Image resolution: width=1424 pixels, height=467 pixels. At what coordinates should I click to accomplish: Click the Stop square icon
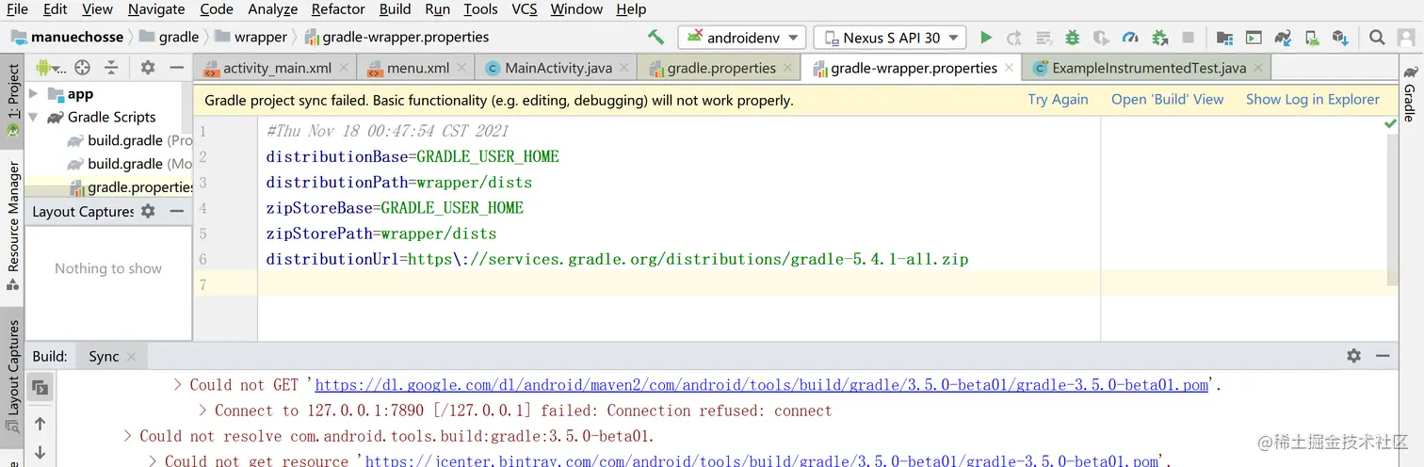point(1189,38)
